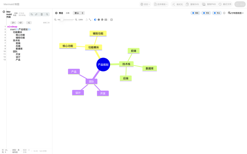
Task: Click code line 6 技术栈
Action: (x=16, y=40)
